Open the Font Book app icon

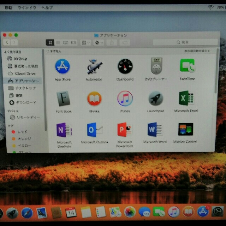[63, 99]
